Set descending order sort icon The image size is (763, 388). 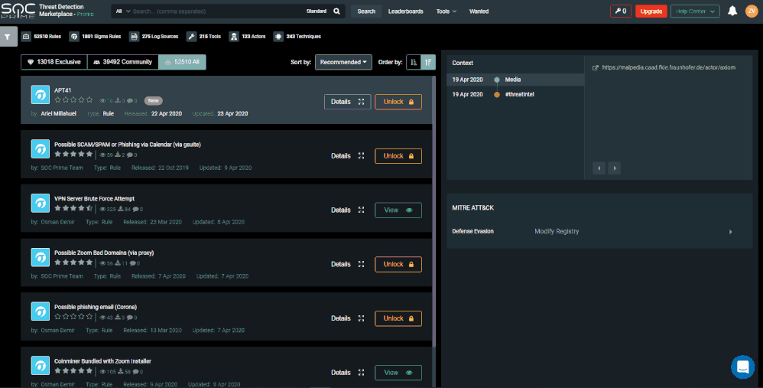tap(428, 62)
